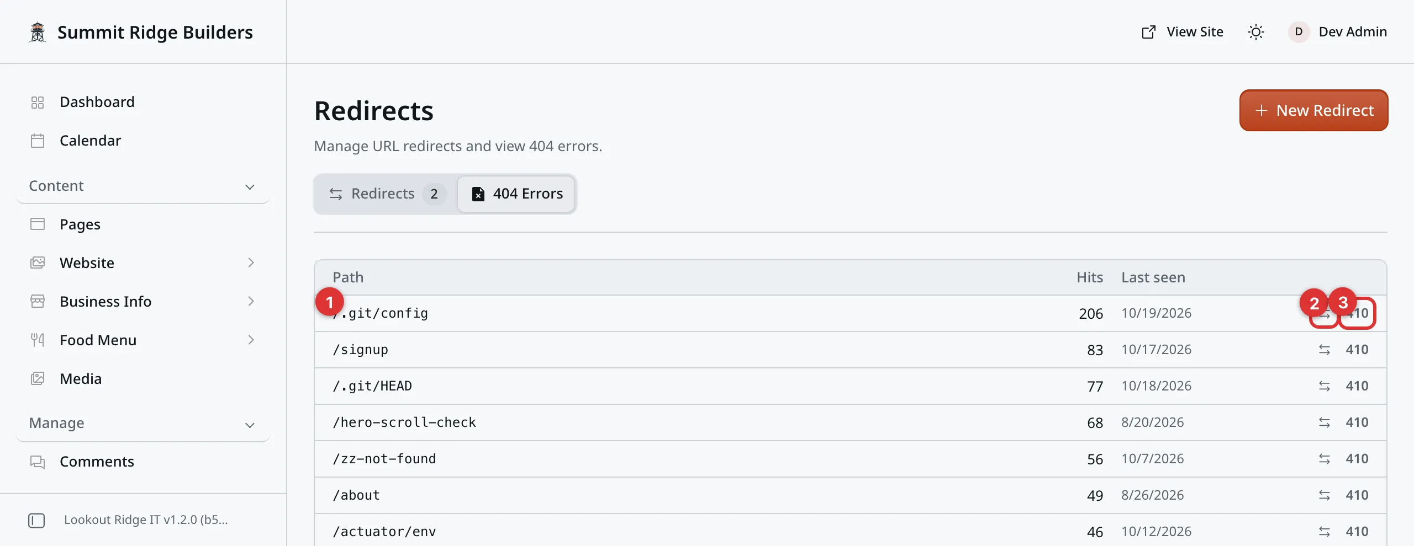This screenshot has width=1414, height=546.
Task: Open the Media icon in the sidebar
Action: pyautogui.click(x=38, y=379)
